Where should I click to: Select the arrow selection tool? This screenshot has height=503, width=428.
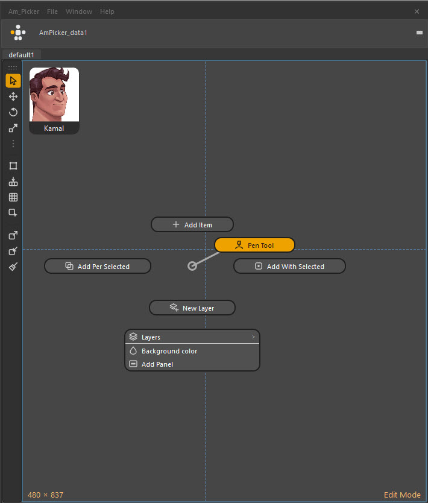coord(13,81)
